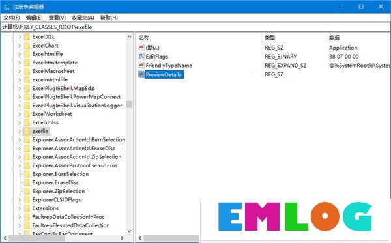Expand the ExcelWorksheet tree node
The image size is (391, 243).
[20, 114]
